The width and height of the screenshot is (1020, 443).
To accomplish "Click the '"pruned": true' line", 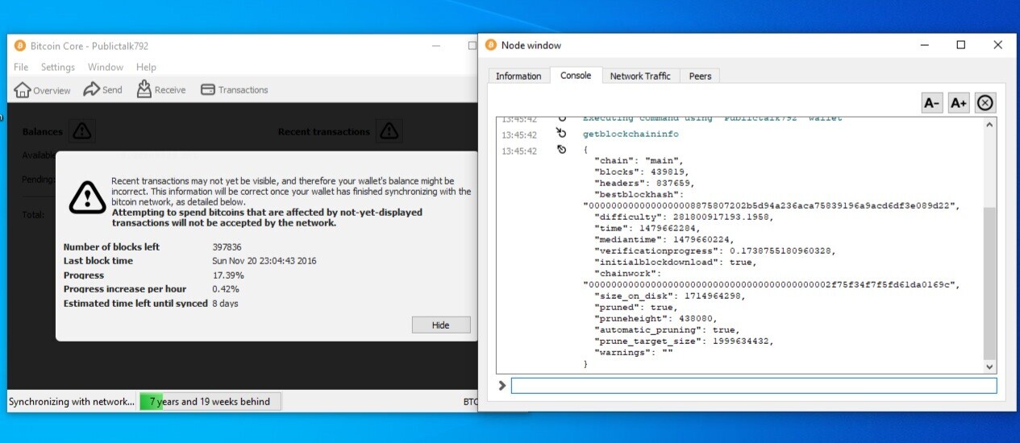I will (635, 307).
